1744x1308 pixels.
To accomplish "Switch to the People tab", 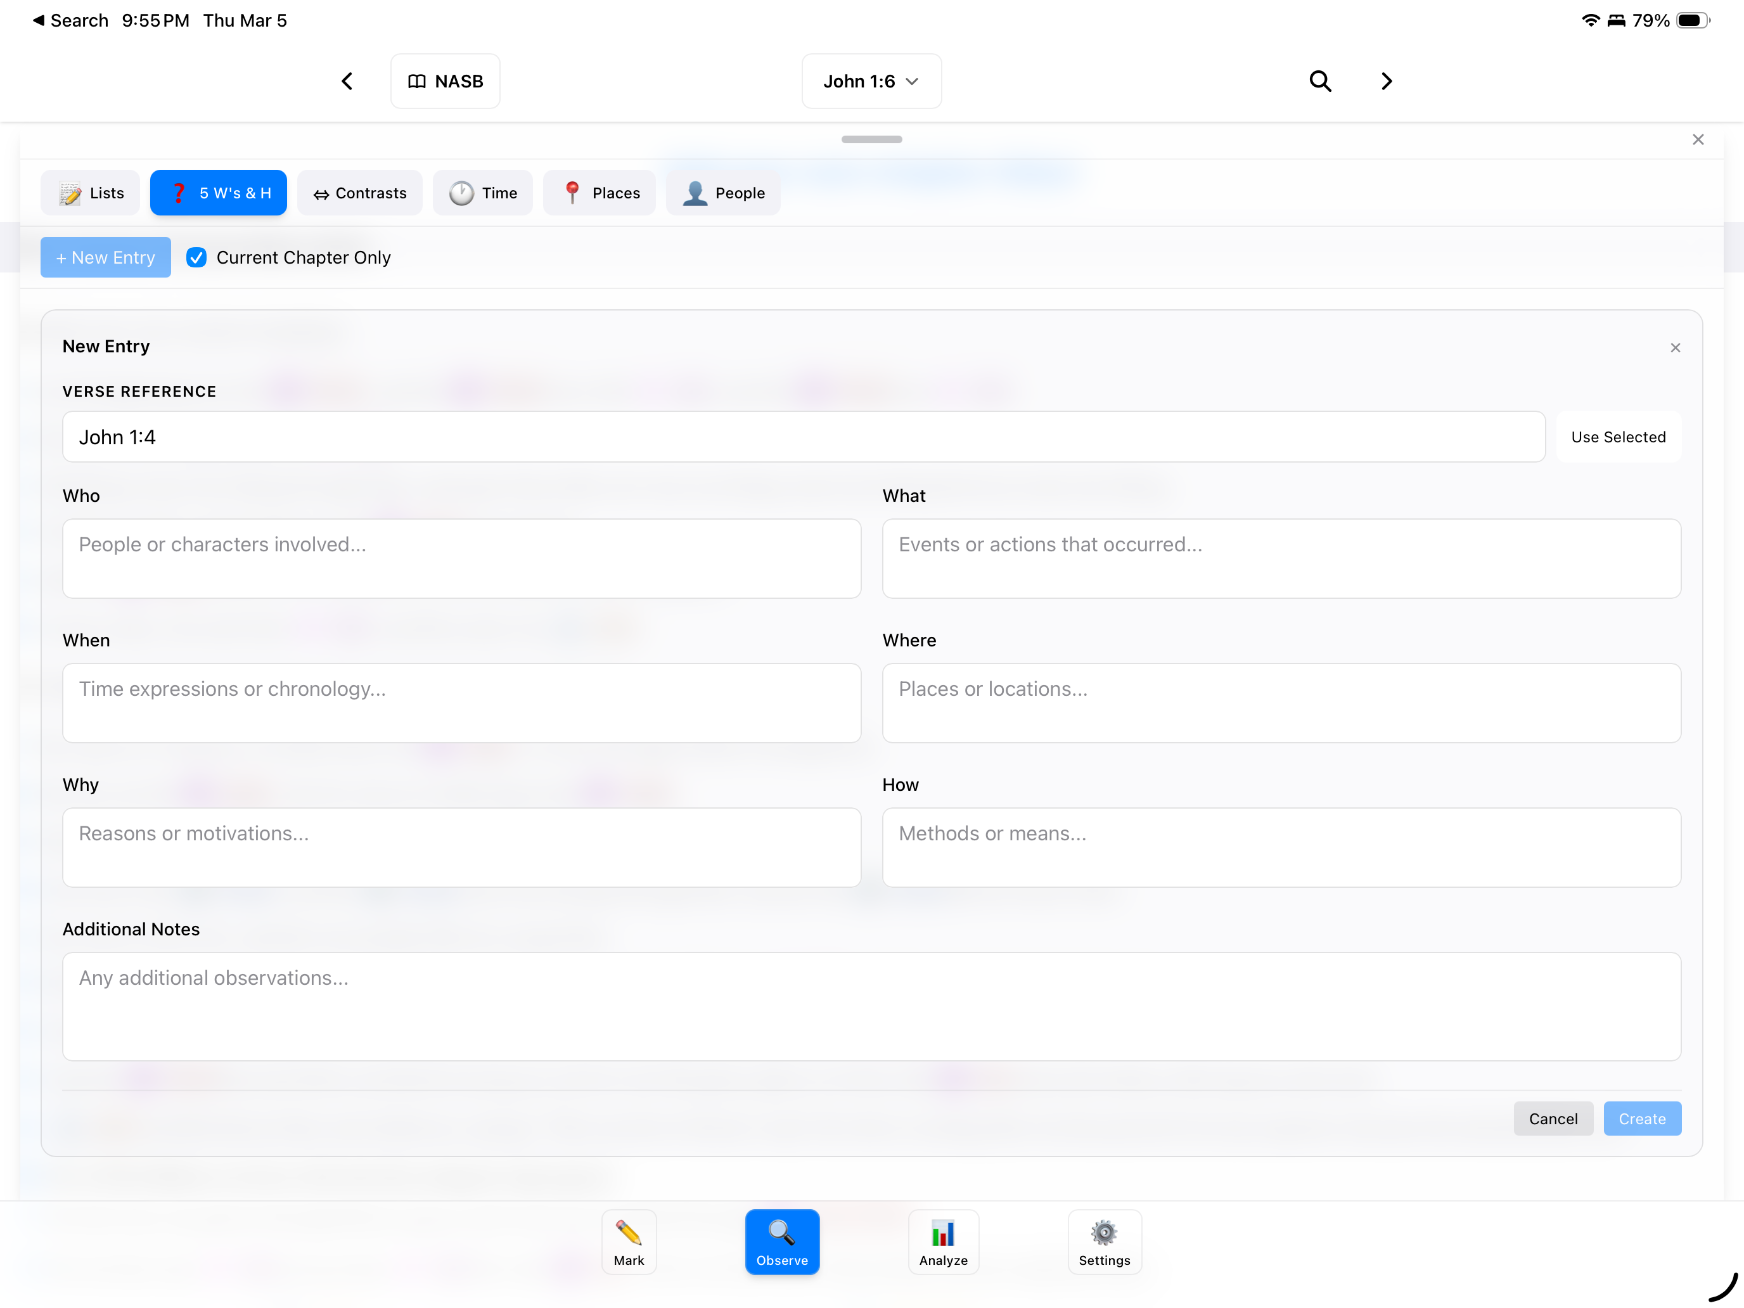I will pos(723,193).
